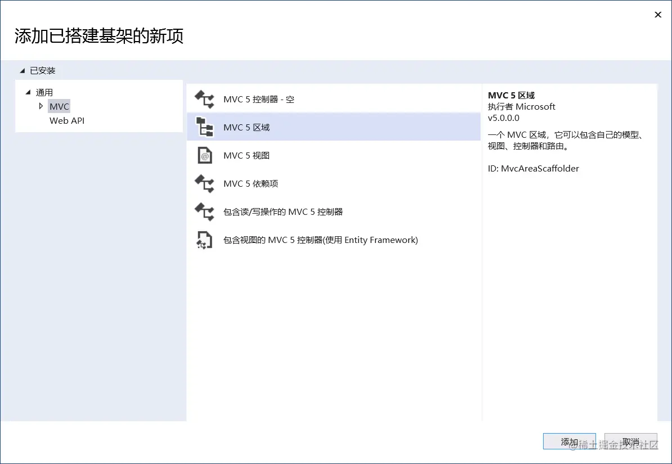Screen dimensions: 672x464
Task: Close the 添加已搭建基架的新项 dialog
Action: [x=657, y=15]
